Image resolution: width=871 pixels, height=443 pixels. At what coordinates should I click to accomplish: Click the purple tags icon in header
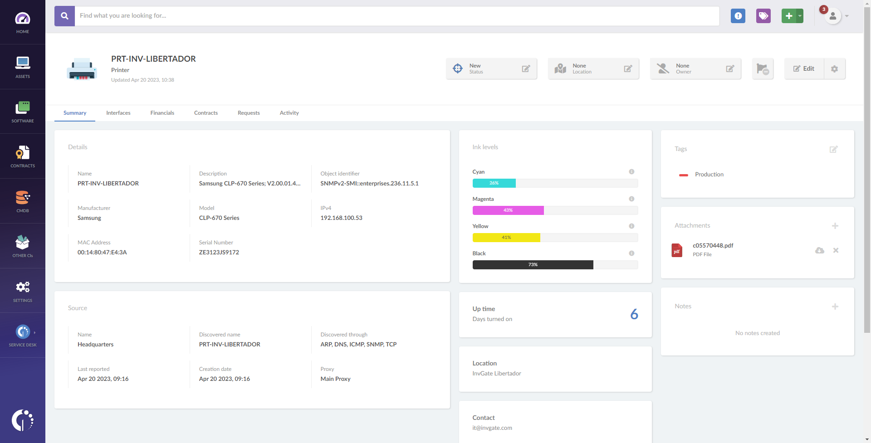[763, 16]
